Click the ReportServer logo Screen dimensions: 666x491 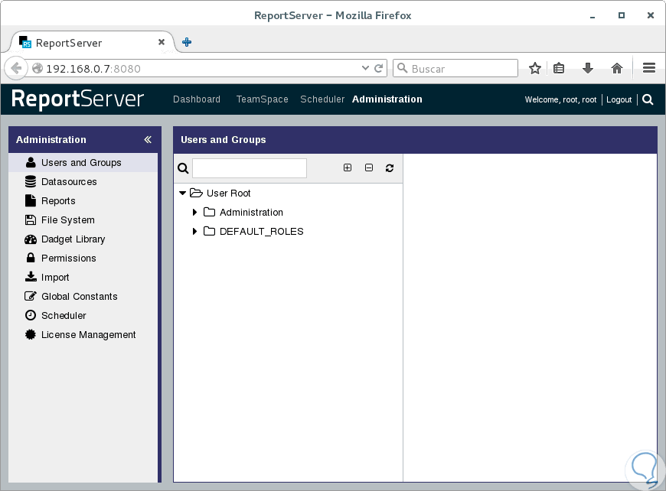78,99
